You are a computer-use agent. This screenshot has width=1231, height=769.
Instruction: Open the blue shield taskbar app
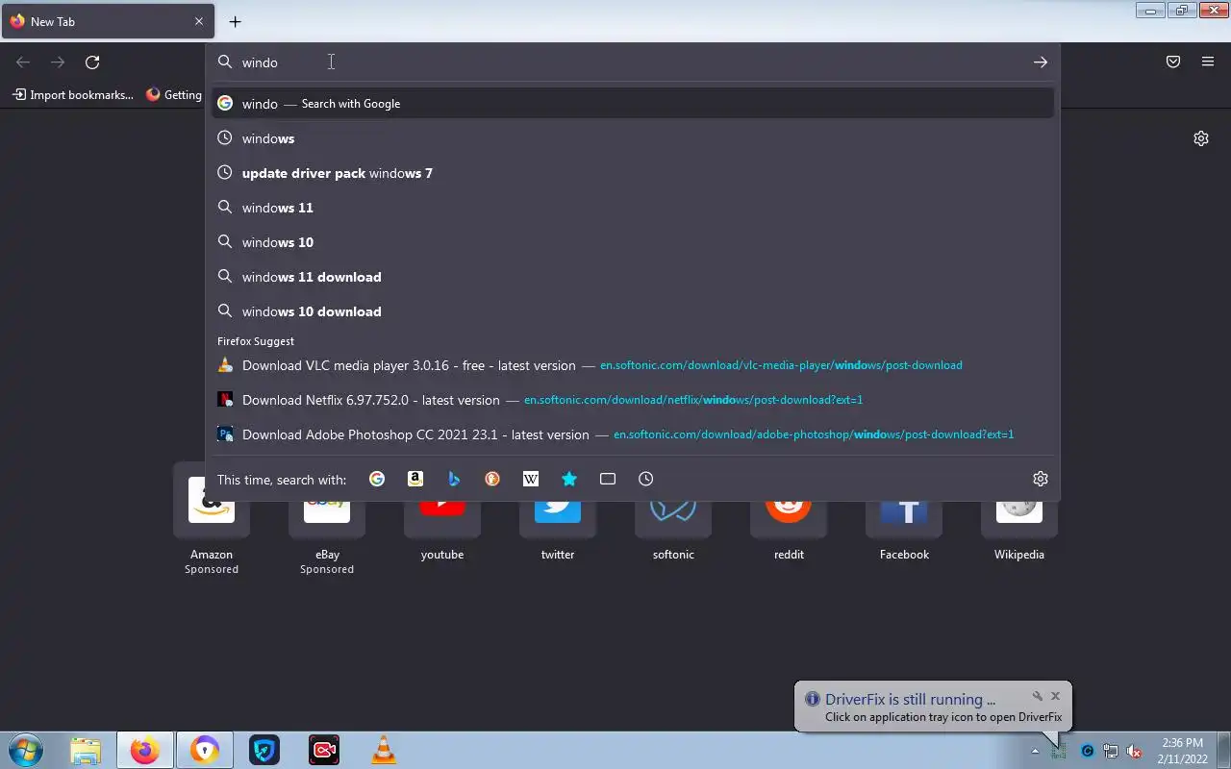pos(264,750)
